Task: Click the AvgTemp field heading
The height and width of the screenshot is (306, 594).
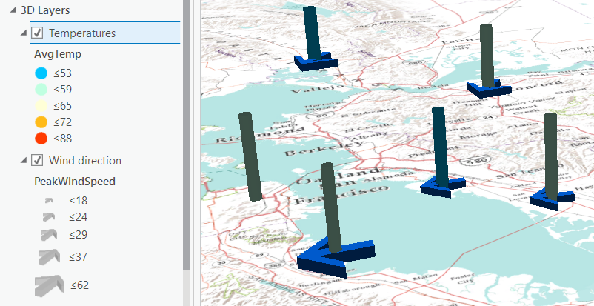Action: click(58, 54)
